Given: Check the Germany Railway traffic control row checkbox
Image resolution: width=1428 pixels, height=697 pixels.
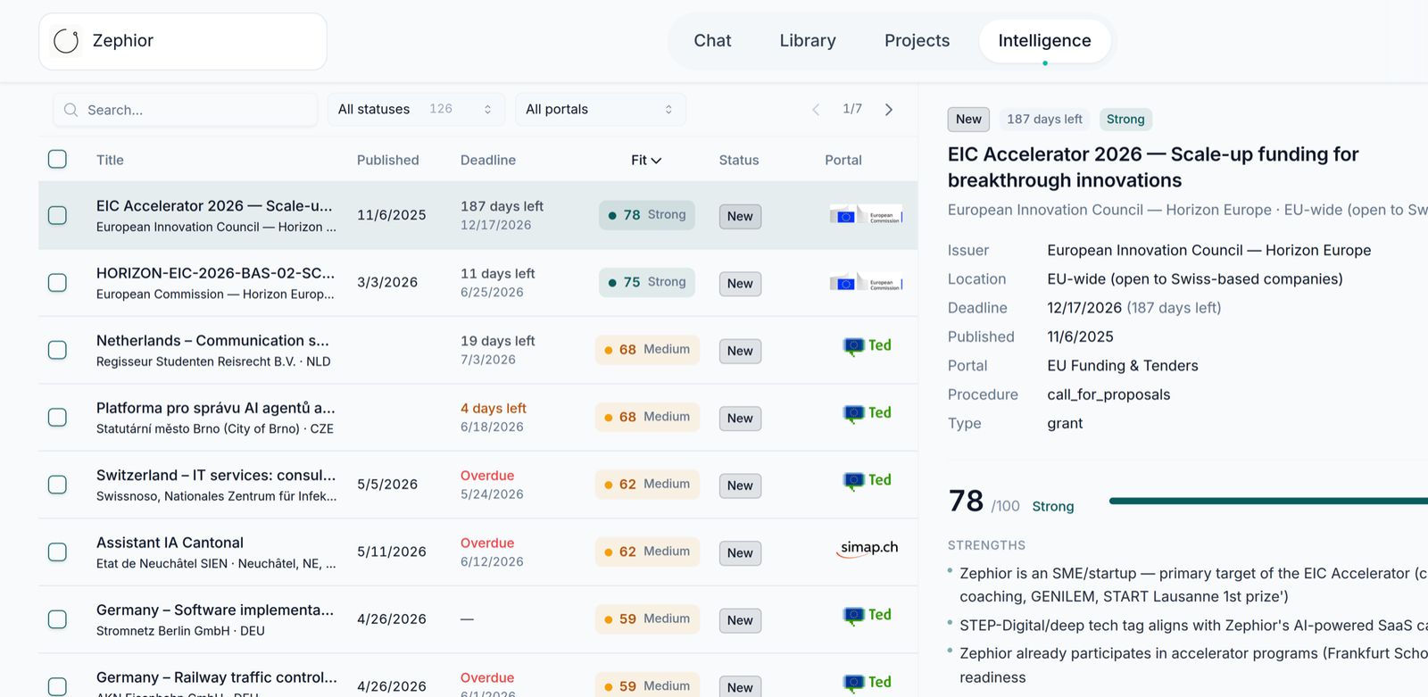Looking at the screenshot, I should point(57,686).
